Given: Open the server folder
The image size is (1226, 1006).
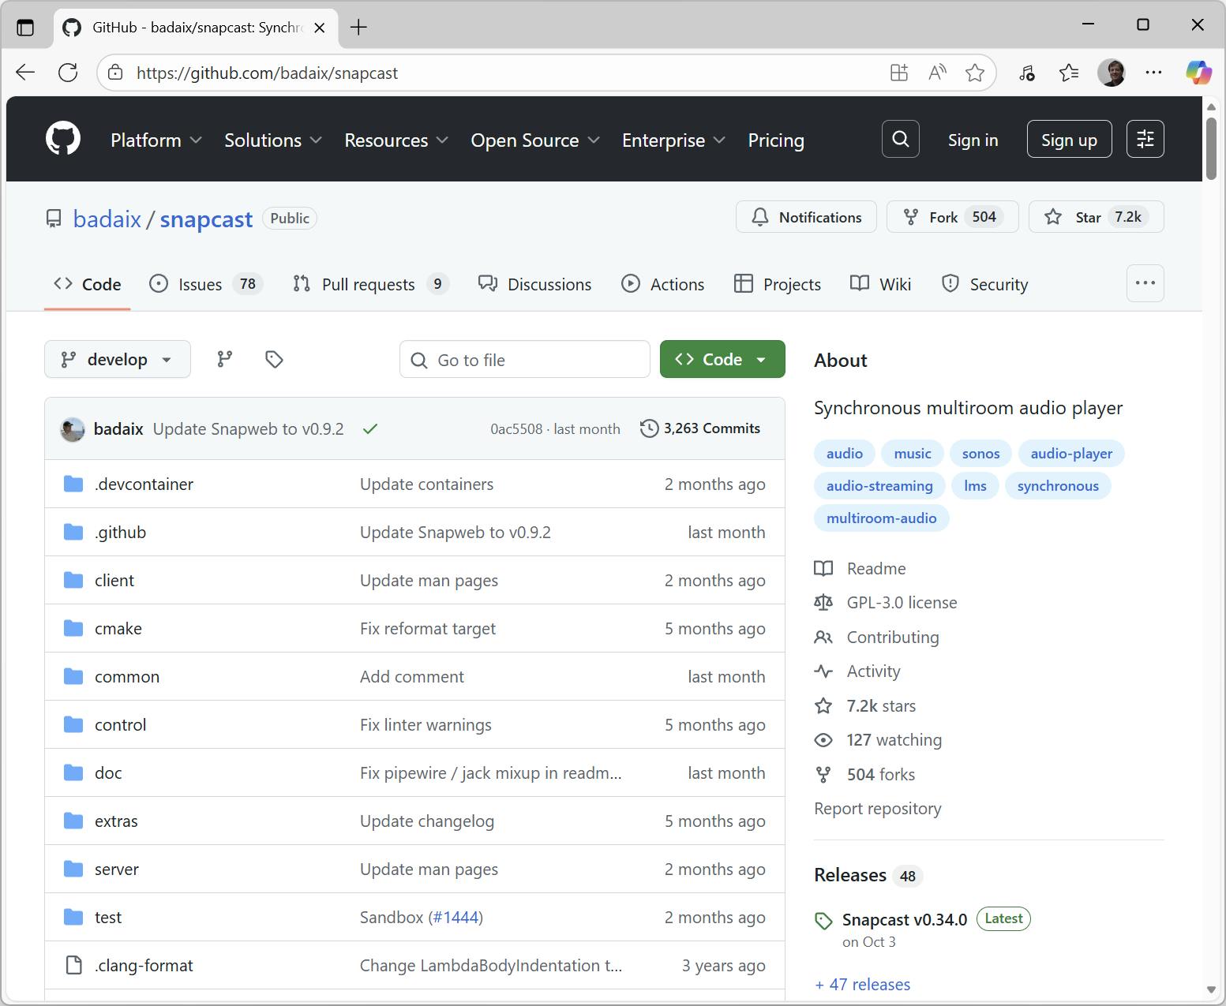Looking at the screenshot, I should coord(117,869).
